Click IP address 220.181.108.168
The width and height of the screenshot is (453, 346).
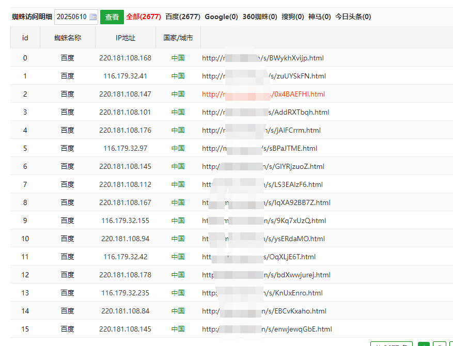pyautogui.click(x=125, y=58)
